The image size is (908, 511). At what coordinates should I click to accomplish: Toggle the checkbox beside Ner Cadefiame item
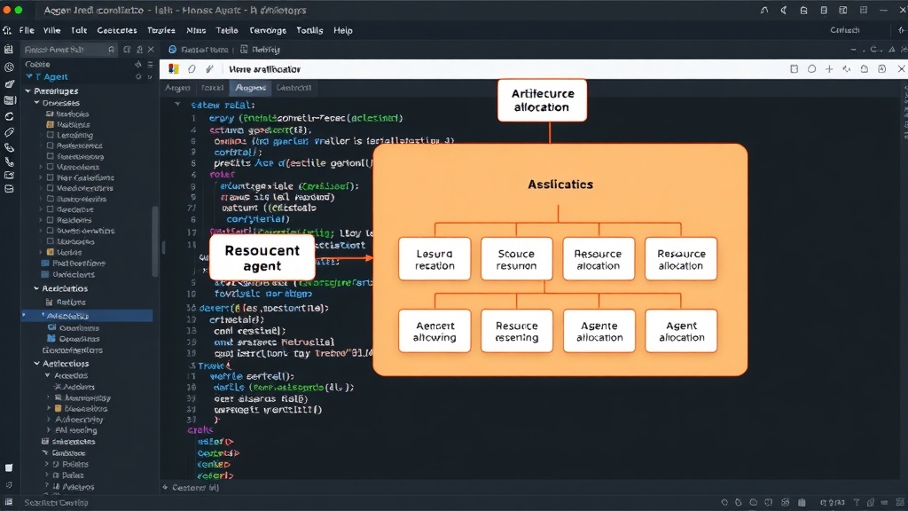point(50,177)
